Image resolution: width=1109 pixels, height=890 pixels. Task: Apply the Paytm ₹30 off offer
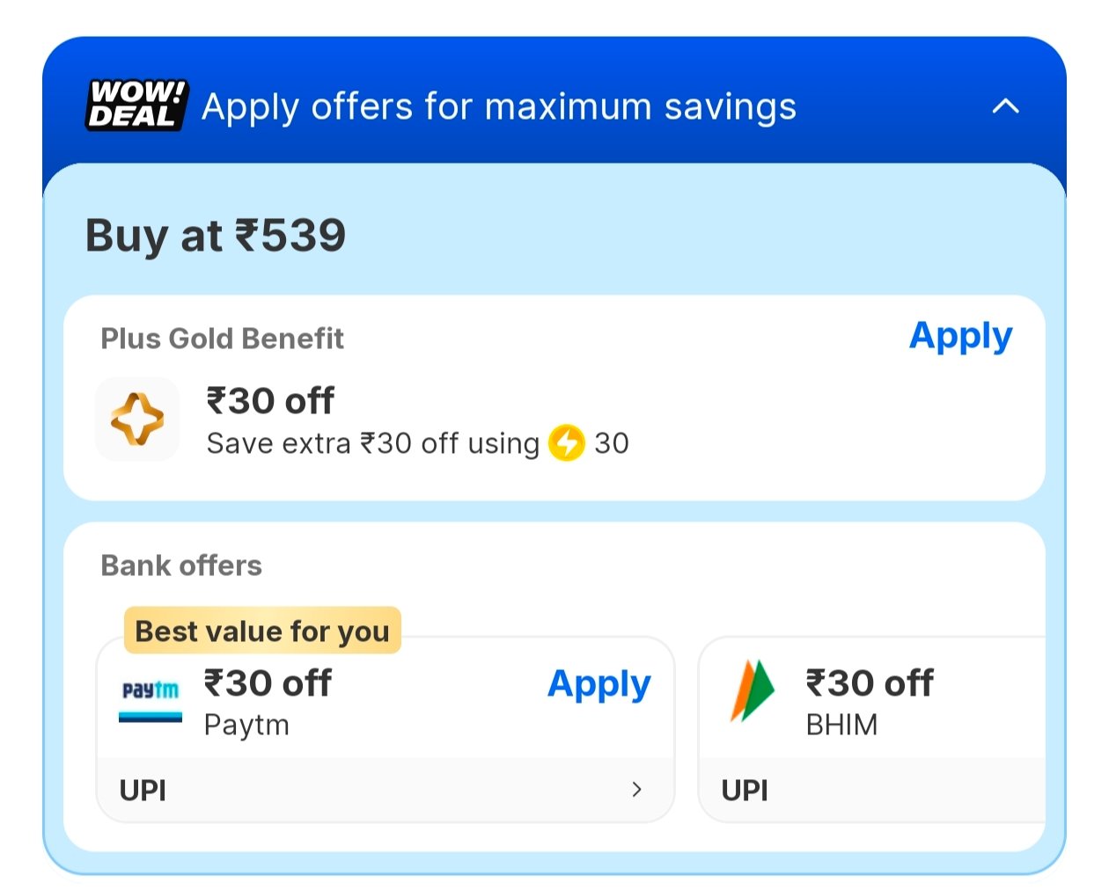pos(599,684)
